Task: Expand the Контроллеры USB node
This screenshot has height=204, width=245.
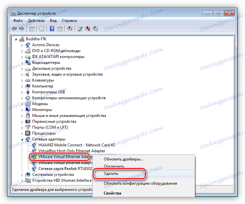Action: (x=22, y=92)
